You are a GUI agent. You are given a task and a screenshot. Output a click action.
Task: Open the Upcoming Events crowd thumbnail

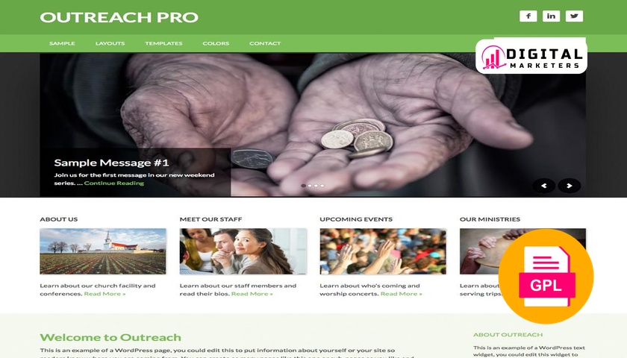383,251
